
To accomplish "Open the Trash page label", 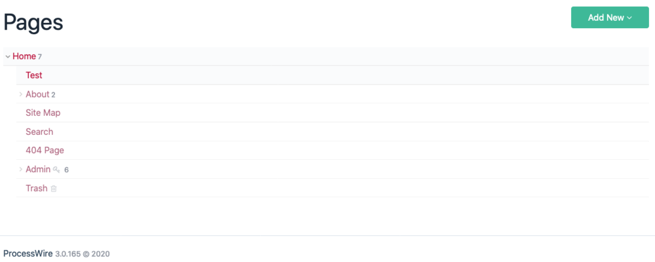I will pos(37,189).
